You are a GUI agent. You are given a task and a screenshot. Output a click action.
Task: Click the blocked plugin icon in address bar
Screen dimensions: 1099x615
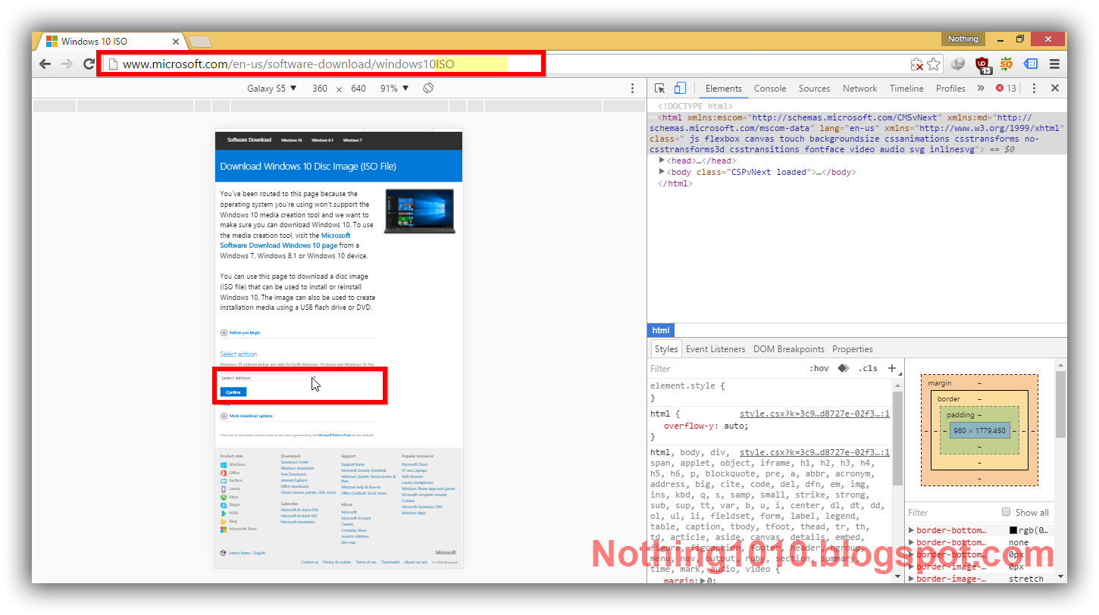click(917, 64)
